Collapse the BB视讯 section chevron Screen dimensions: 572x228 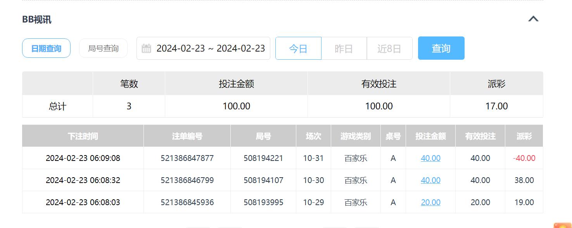point(533,19)
